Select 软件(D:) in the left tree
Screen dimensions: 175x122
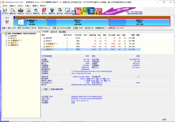coord(14,43)
